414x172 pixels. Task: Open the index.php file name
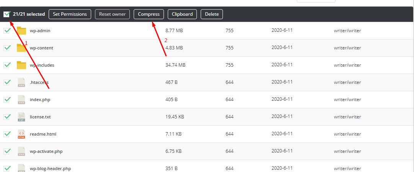40,100
